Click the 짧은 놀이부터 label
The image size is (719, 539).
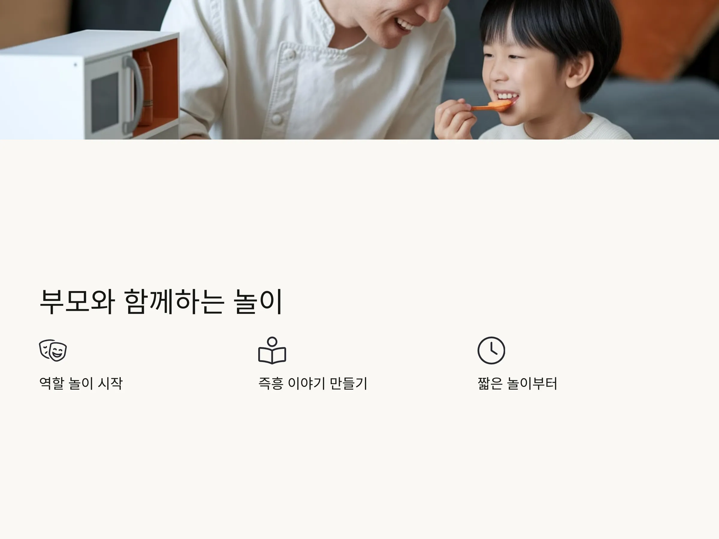tap(517, 383)
